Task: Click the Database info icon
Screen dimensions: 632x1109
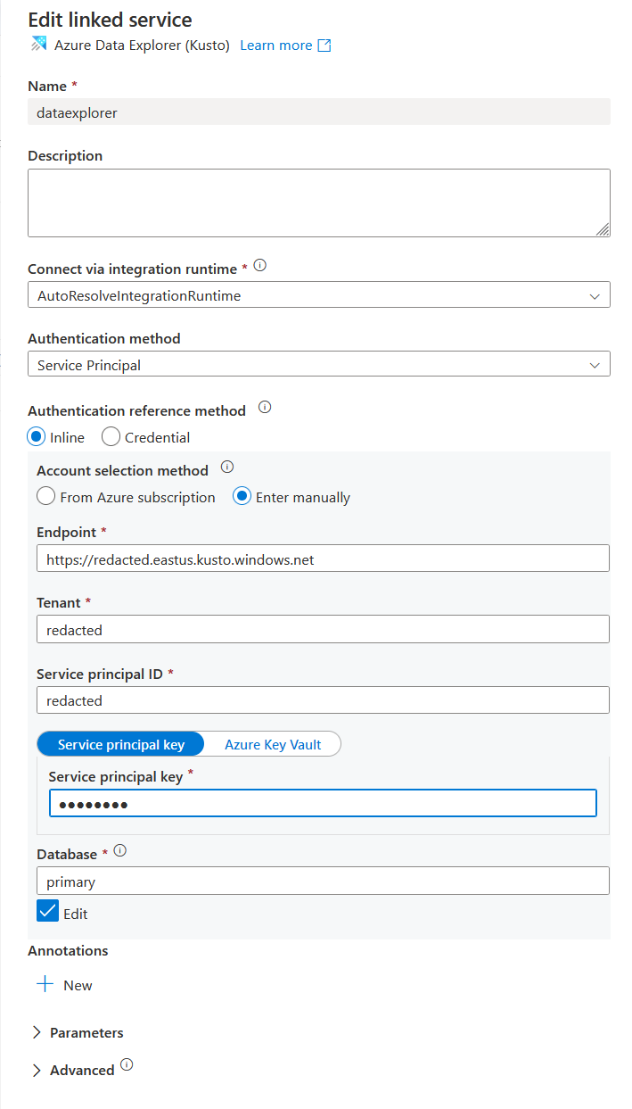Action: pos(120,851)
